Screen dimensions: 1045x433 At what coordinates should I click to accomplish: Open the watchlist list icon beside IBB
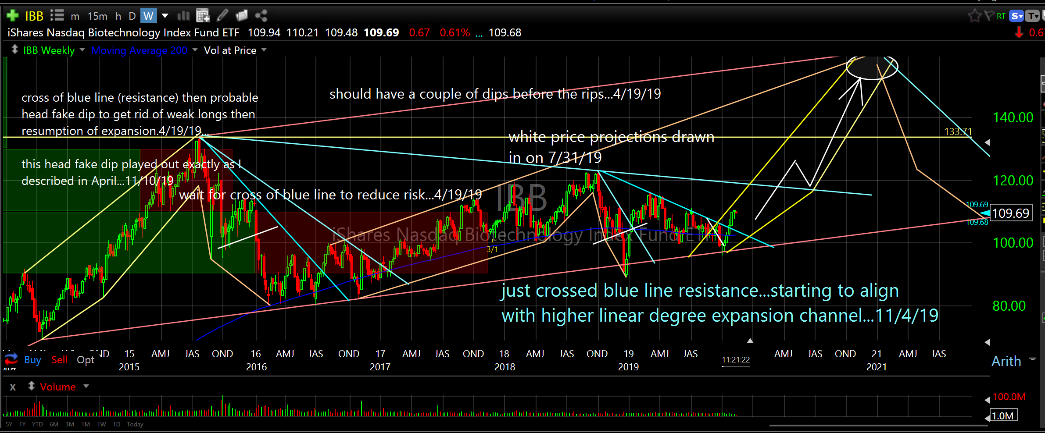pyautogui.click(x=57, y=16)
